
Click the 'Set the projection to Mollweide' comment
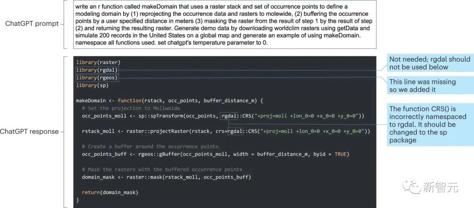point(131,108)
